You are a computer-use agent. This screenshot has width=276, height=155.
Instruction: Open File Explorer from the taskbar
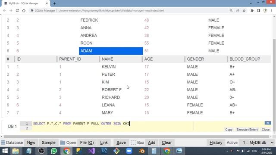click(x=16, y=151)
